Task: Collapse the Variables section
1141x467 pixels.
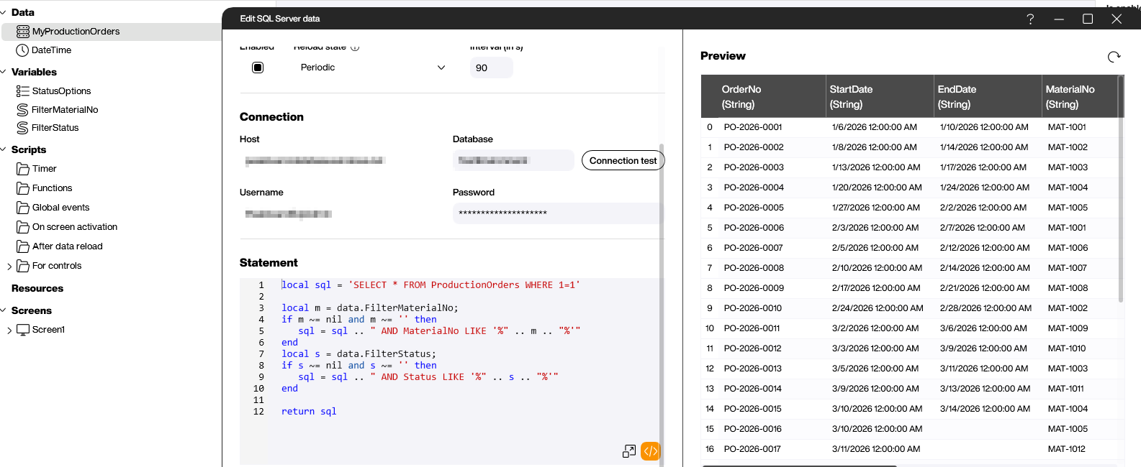Action: 4,72
